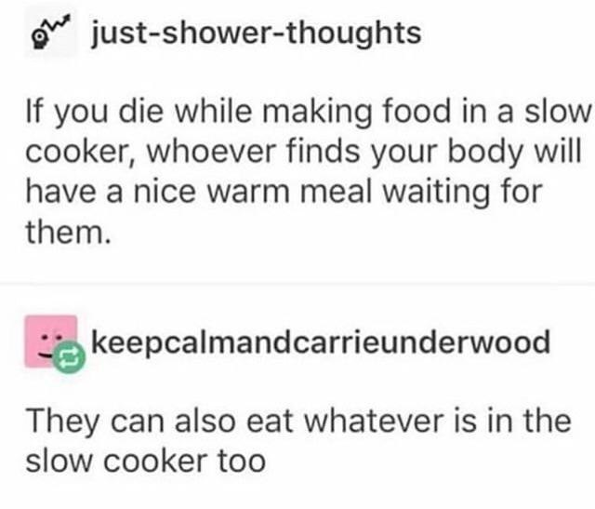Visit the just-shower-thoughts blog username
Image resolution: width=595 pixels, height=509 pixels.
[x=257, y=33]
